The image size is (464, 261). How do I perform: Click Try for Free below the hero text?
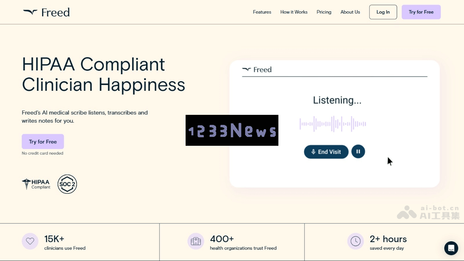tap(43, 142)
